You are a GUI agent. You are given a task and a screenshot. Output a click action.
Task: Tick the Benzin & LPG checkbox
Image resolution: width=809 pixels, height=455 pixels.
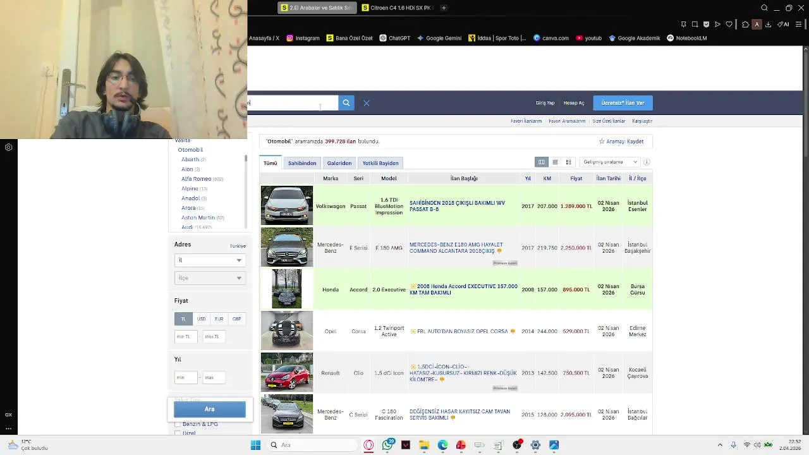tap(178, 424)
